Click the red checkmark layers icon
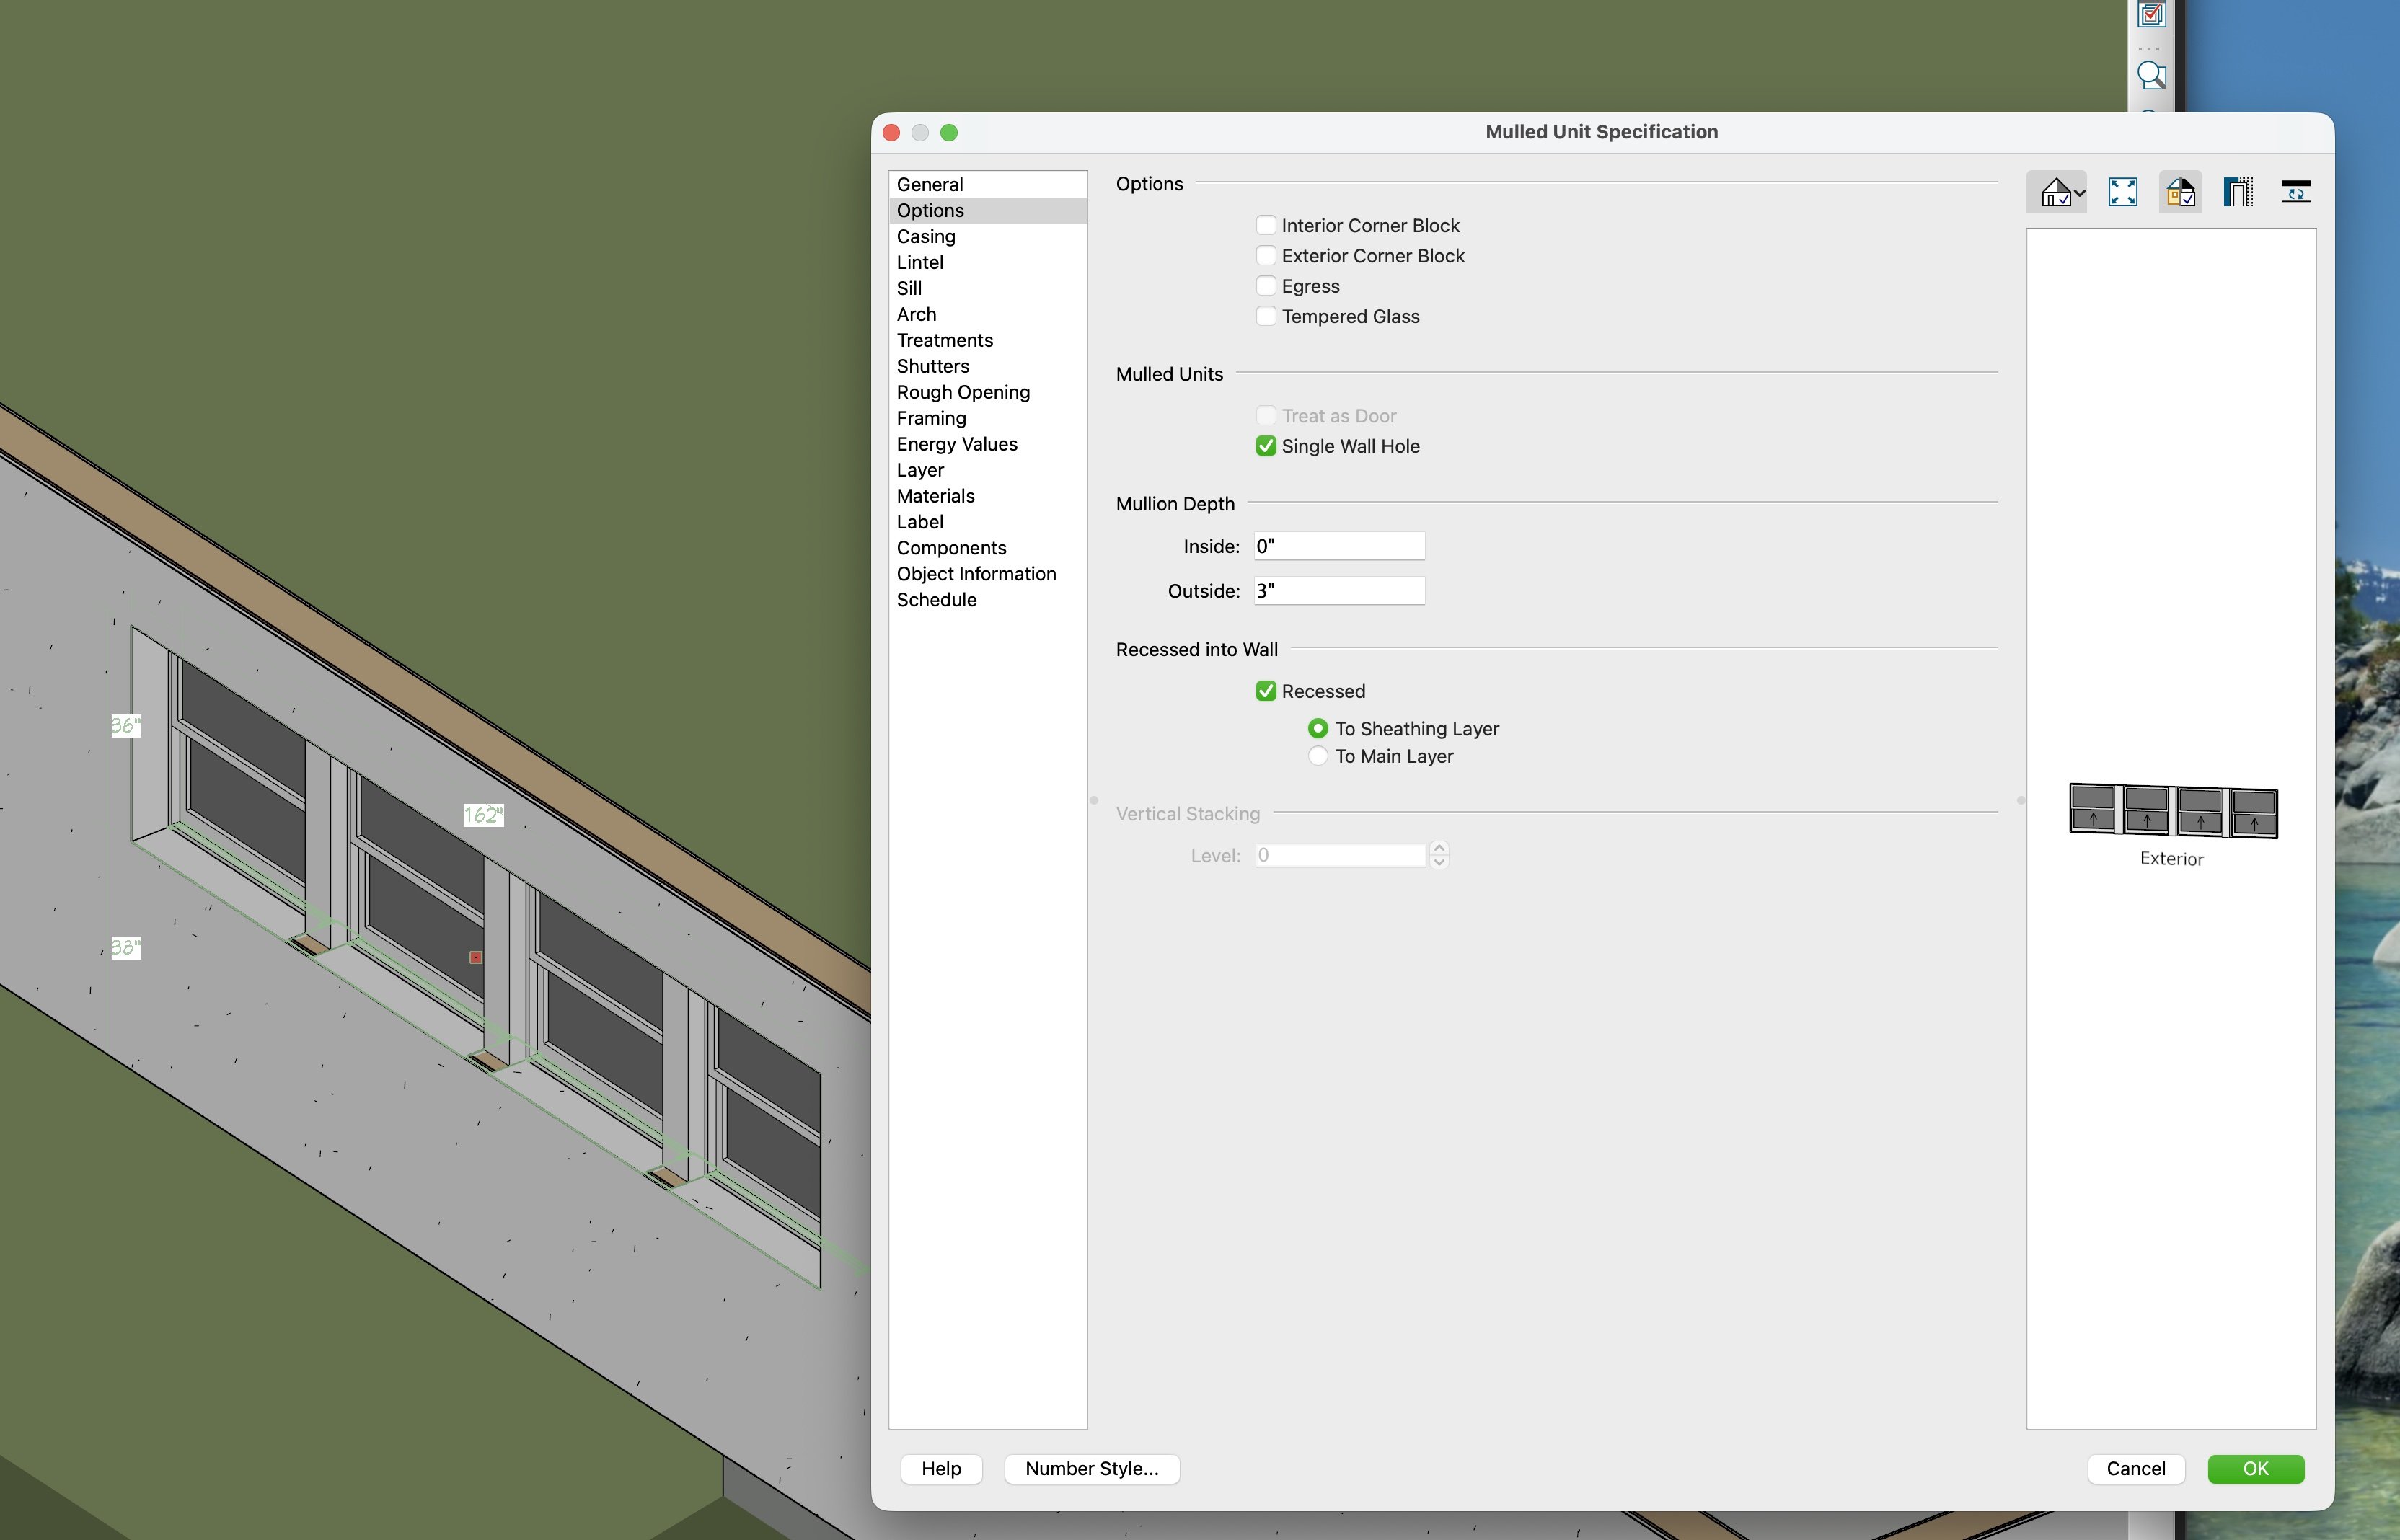2400x1540 pixels. click(2151, 14)
